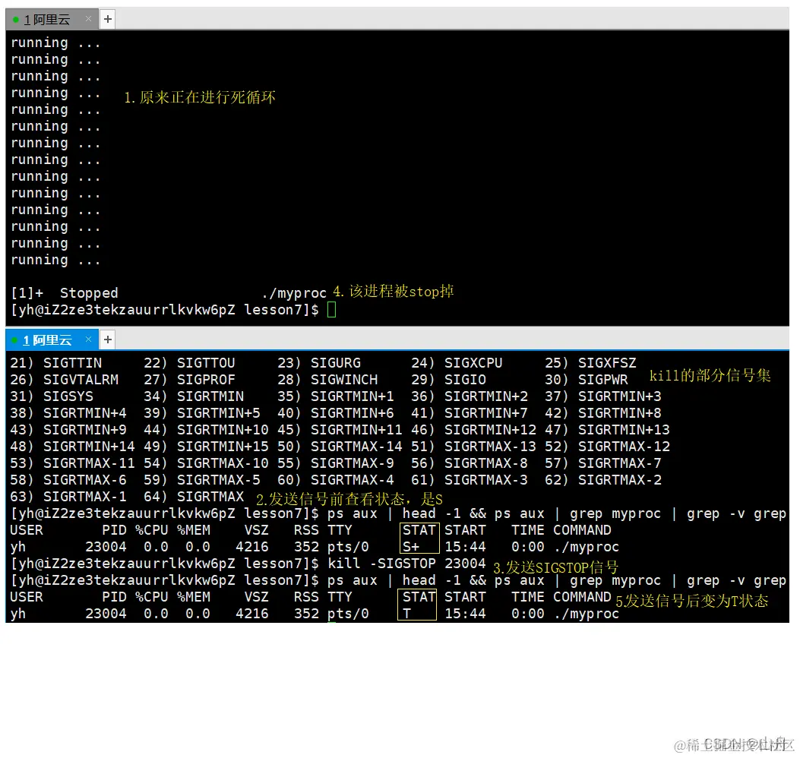This screenshot has width=800, height=758.
Task: Click the '34) SIGRTMIN' signal entry
Action: [194, 396]
